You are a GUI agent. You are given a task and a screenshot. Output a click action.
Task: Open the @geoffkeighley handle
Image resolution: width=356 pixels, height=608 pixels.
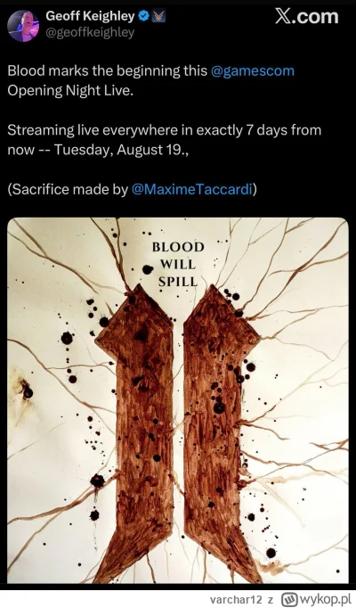point(90,33)
